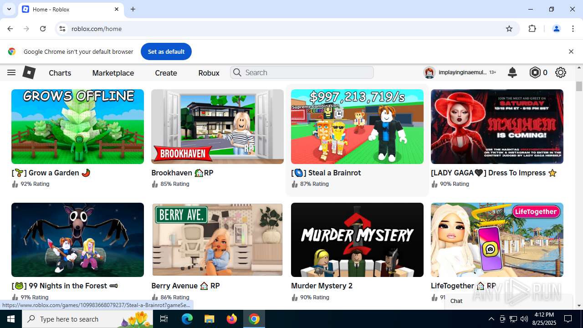Click the Lady Gaga Mayhem thumbnail
Screen dimensions: 583x328
pos(497,127)
